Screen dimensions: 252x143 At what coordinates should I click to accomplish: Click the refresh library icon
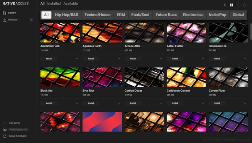coord(245,5)
